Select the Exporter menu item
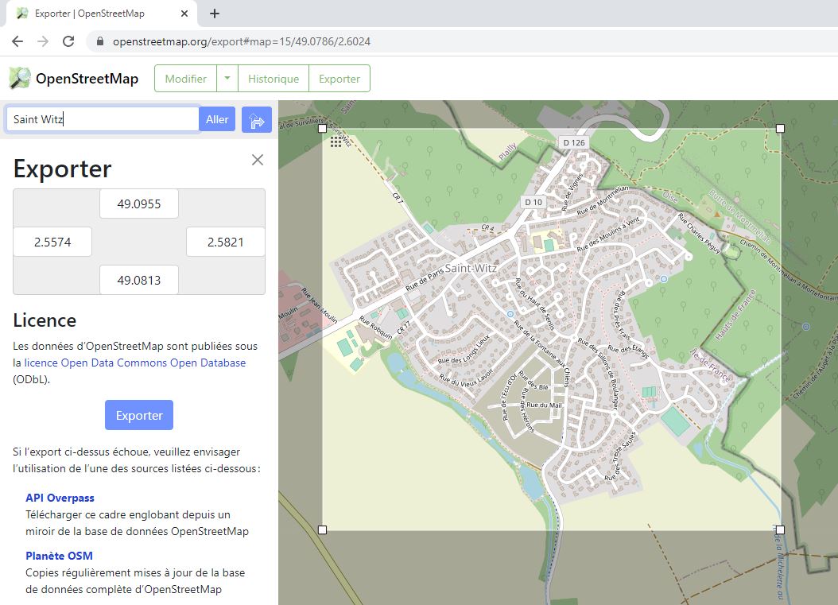838x605 pixels. [x=339, y=79]
